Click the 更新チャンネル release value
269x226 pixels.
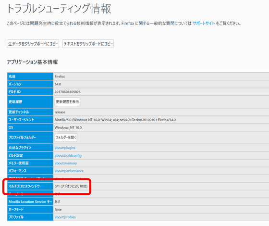[x=60, y=112]
